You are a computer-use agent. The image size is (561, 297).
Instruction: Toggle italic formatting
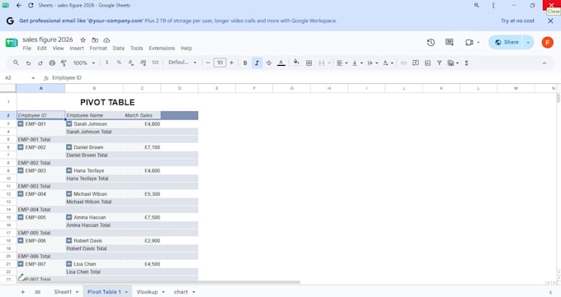(x=257, y=63)
